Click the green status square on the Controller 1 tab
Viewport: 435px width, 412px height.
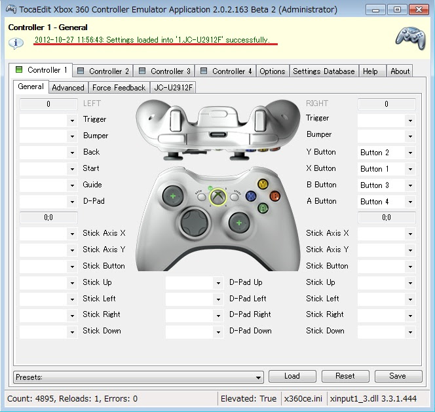[19, 69]
